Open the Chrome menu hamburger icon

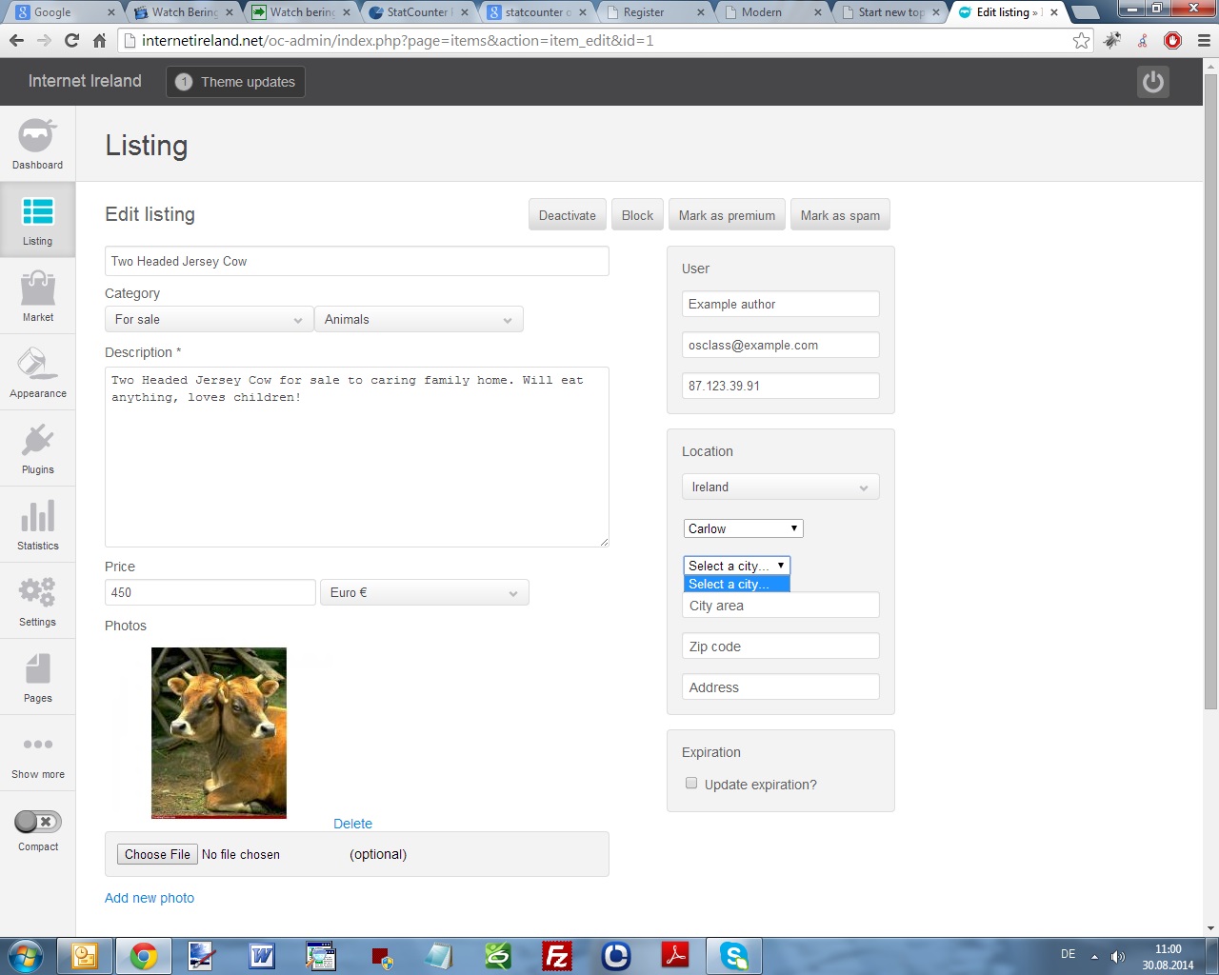click(x=1204, y=41)
